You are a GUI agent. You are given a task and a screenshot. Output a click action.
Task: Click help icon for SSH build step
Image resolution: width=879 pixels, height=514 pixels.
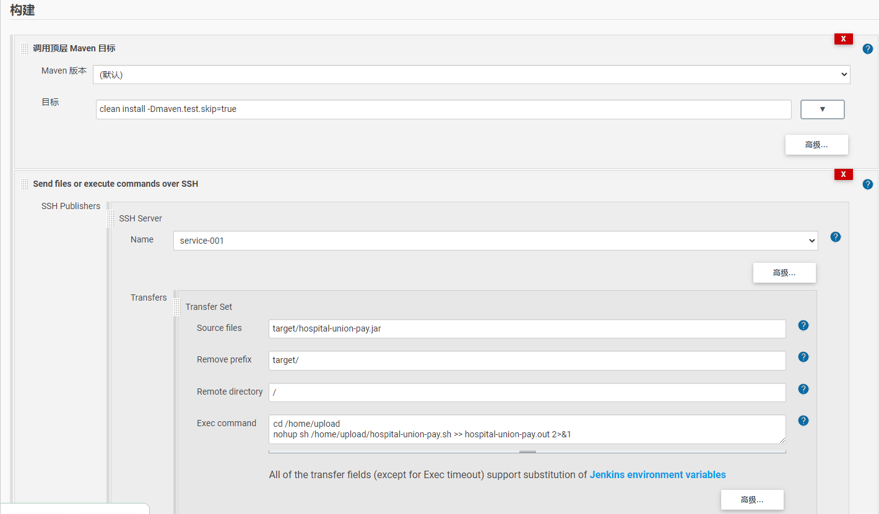click(x=867, y=184)
